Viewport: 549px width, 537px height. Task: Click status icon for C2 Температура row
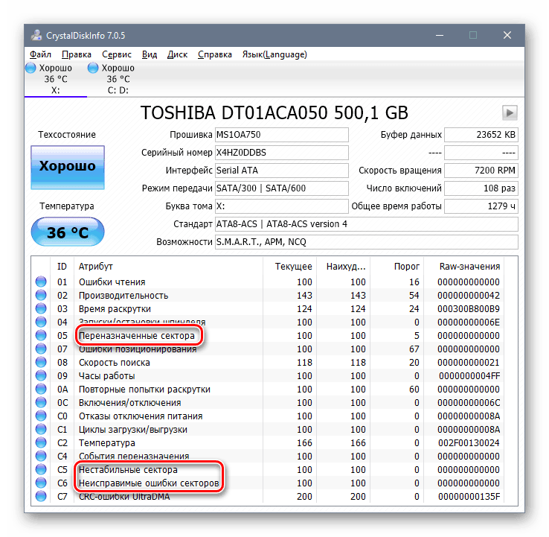click(x=41, y=442)
